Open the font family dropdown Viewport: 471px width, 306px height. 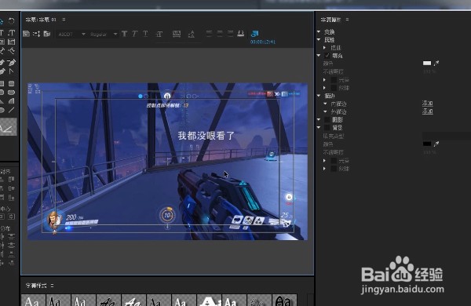click(71, 35)
